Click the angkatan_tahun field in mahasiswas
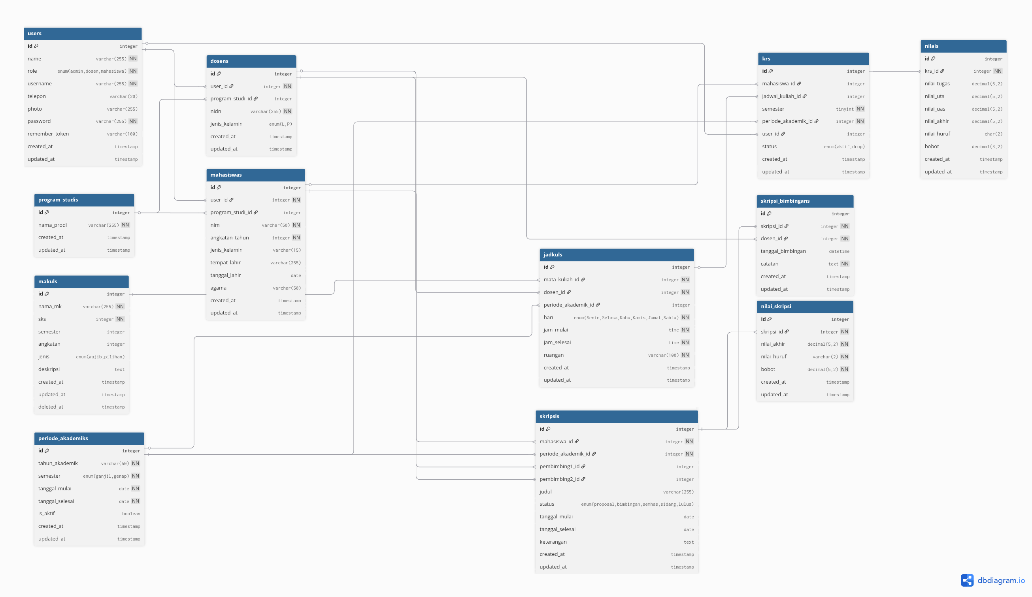This screenshot has width=1032, height=597. click(x=256, y=238)
